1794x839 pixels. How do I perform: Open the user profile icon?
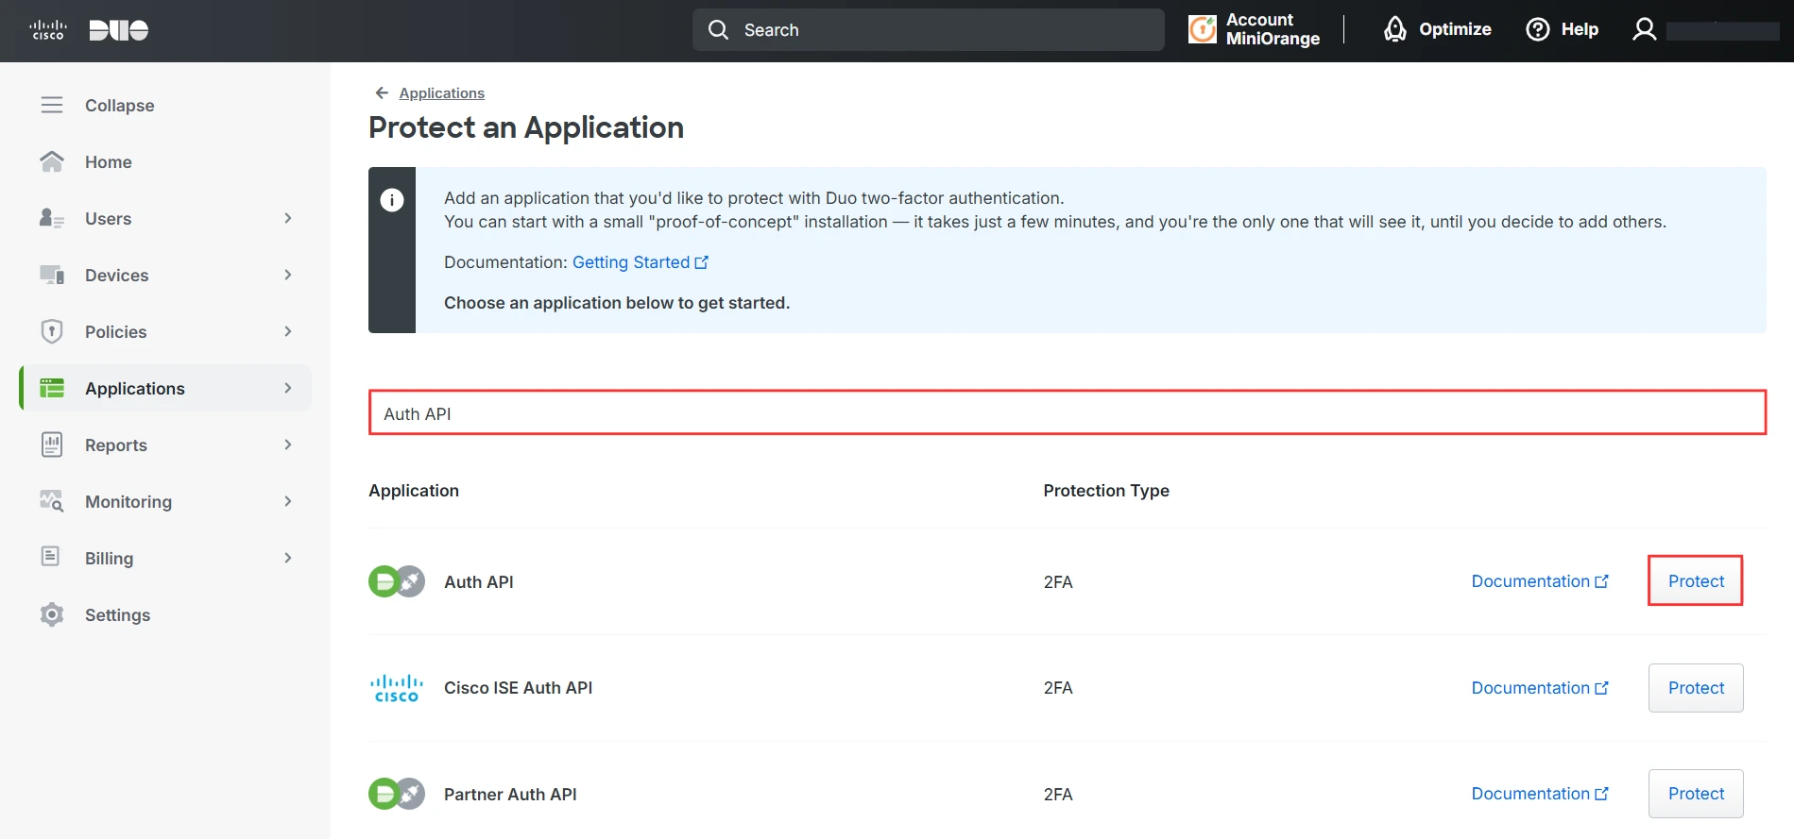(1644, 29)
